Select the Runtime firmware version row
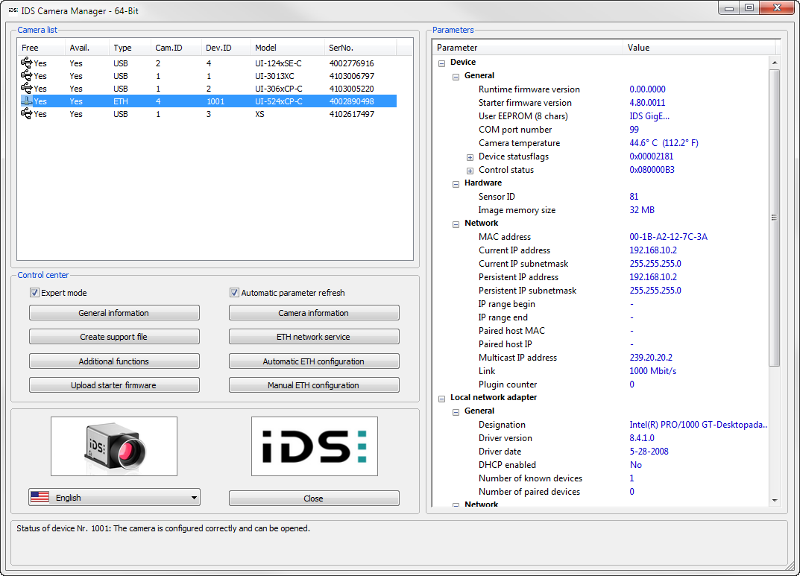800x576 pixels. [600, 89]
